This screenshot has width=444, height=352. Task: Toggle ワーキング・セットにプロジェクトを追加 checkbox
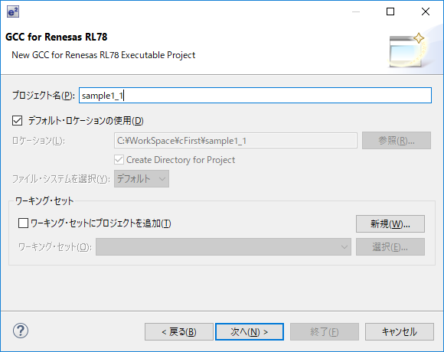coord(23,223)
